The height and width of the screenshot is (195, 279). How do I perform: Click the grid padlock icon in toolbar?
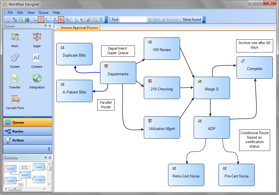21,20
